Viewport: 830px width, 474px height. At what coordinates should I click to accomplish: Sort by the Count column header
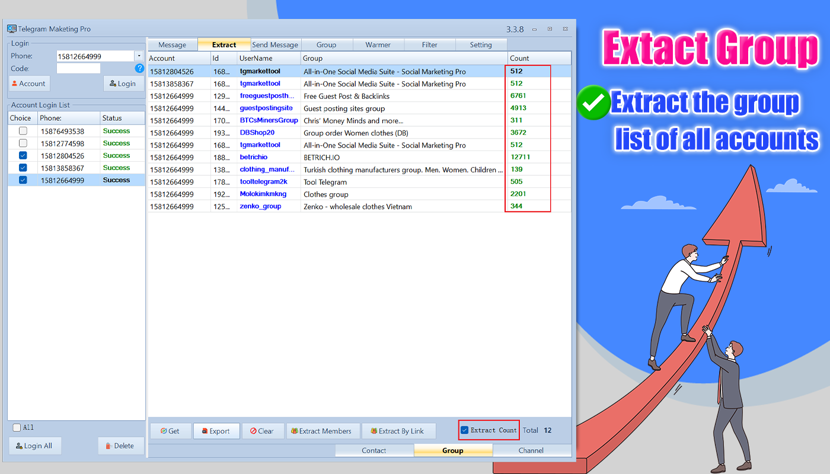(539, 58)
